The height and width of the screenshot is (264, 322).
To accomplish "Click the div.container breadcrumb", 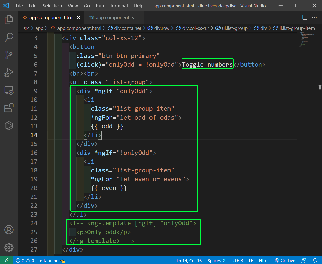I will (x=124, y=28).
